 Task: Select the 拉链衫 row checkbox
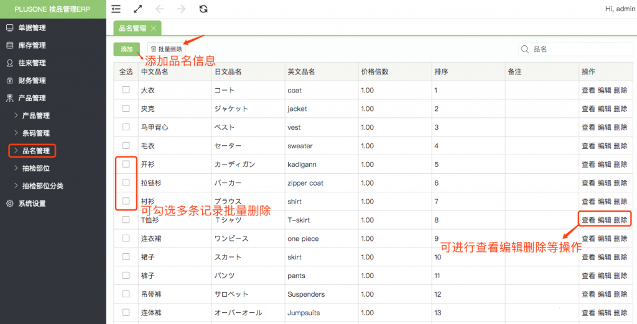point(126,182)
